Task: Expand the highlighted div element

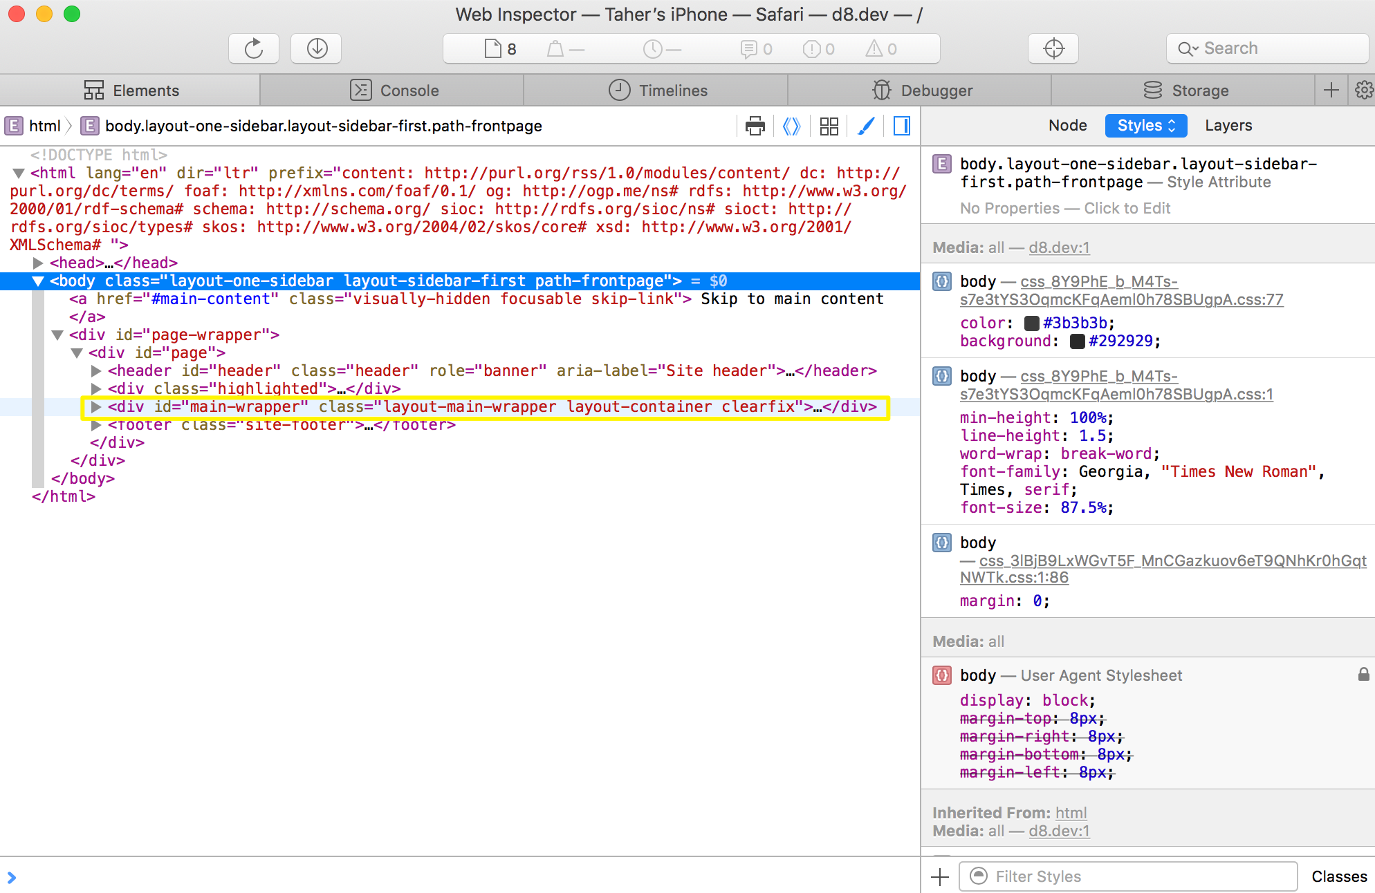Action: coord(96,389)
